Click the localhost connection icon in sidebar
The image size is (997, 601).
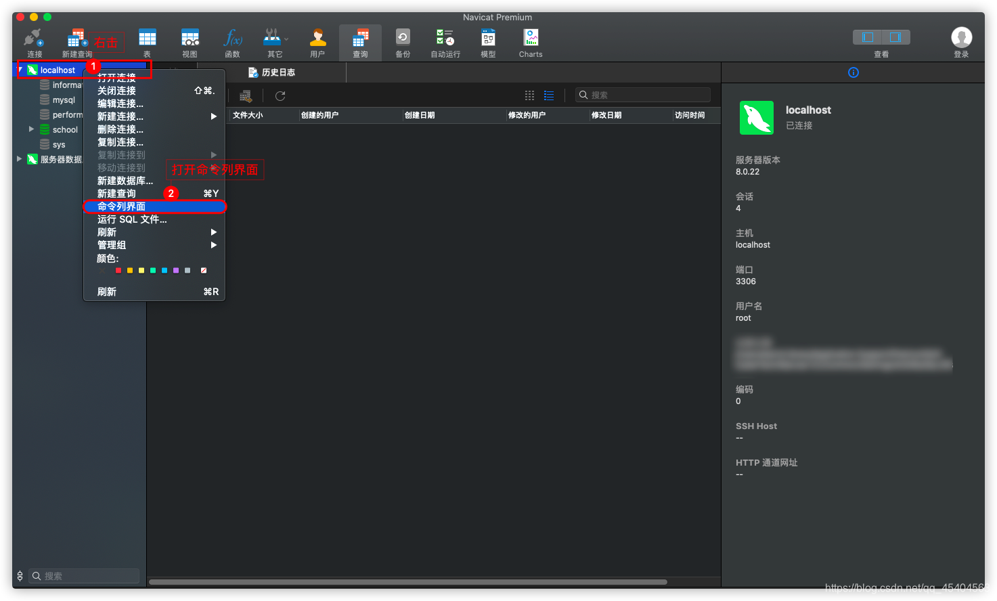[x=32, y=70]
